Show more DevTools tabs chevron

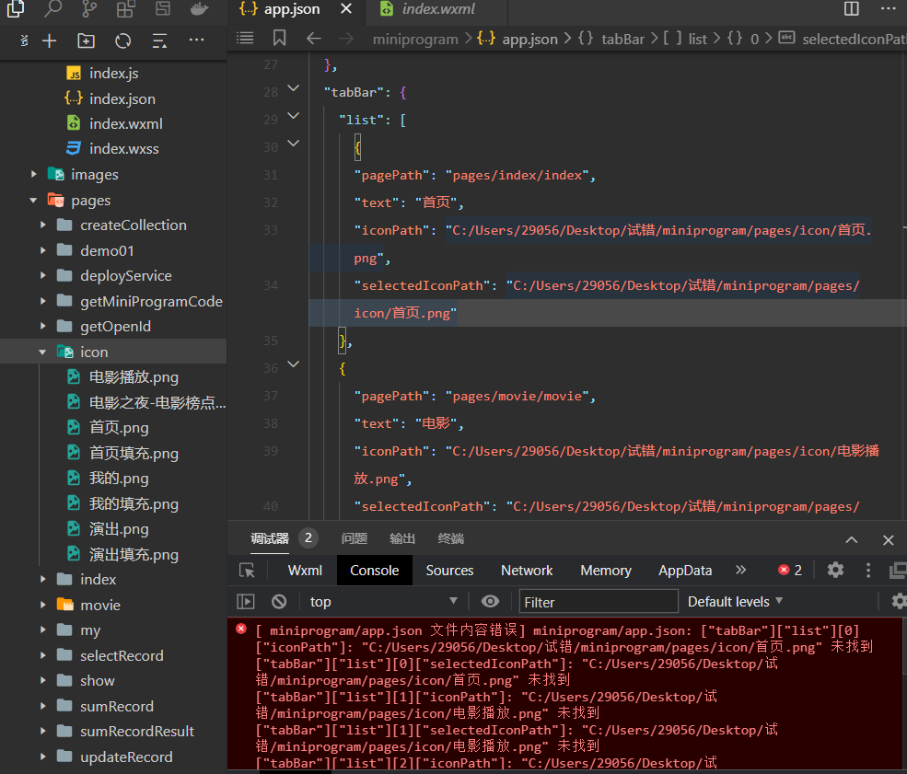pos(741,570)
